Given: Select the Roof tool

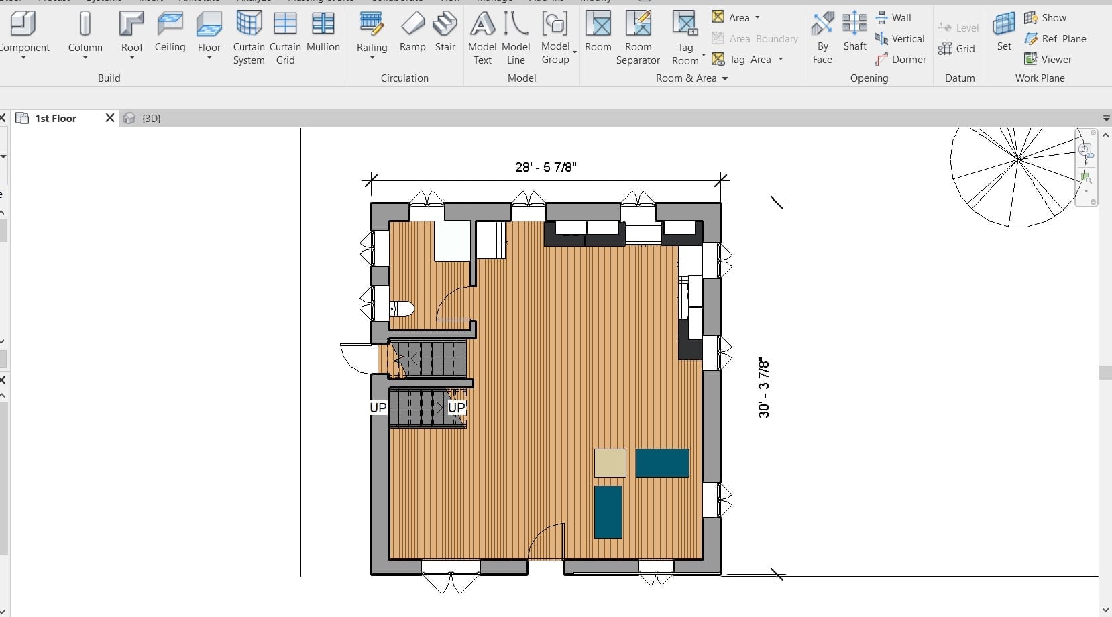Looking at the screenshot, I should coord(131,32).
